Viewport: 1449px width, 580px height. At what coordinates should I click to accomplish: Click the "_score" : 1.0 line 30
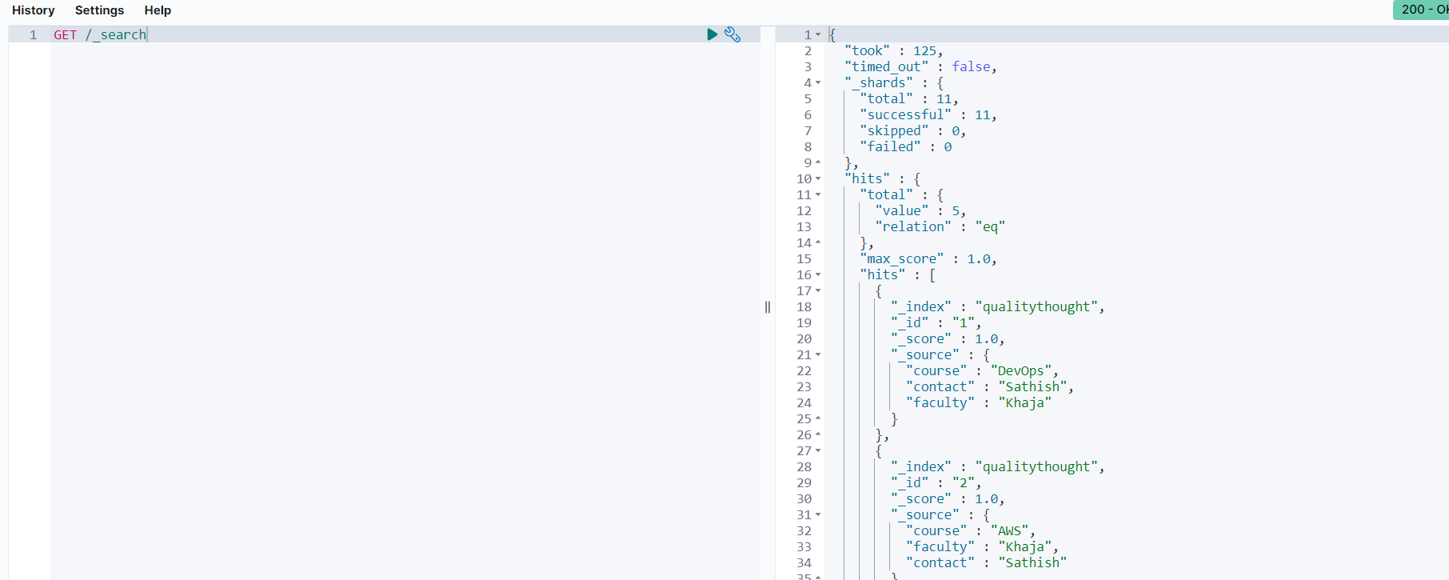tap(948, 498)
